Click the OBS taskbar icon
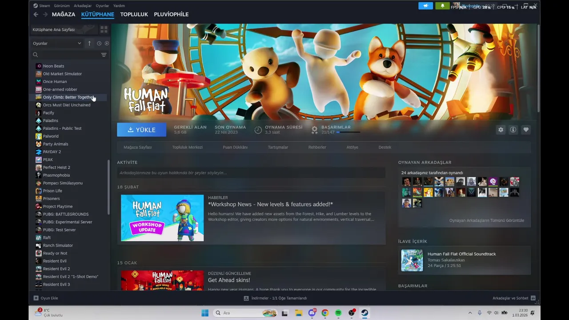 [352, 313]
